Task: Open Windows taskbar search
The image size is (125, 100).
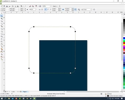Action: (x=5, y=98)
